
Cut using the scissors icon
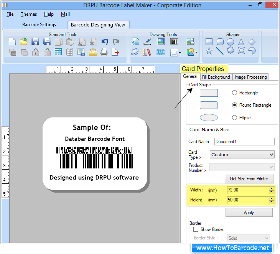82,42
